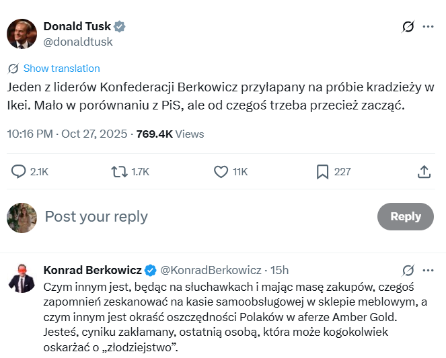Visit the @KonradBerkowicz handle link
This screenshot has height=358, width=446.
pyautogui.click(x=211, y=270)
